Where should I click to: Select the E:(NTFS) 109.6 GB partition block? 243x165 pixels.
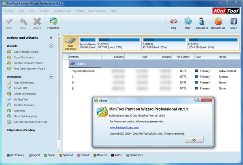(213, 43)
